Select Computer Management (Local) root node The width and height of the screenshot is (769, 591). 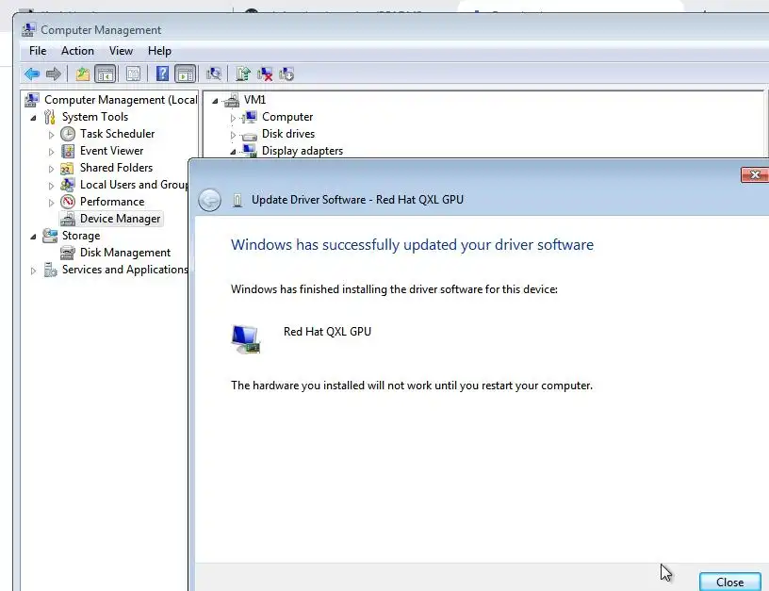click(121, 100)
